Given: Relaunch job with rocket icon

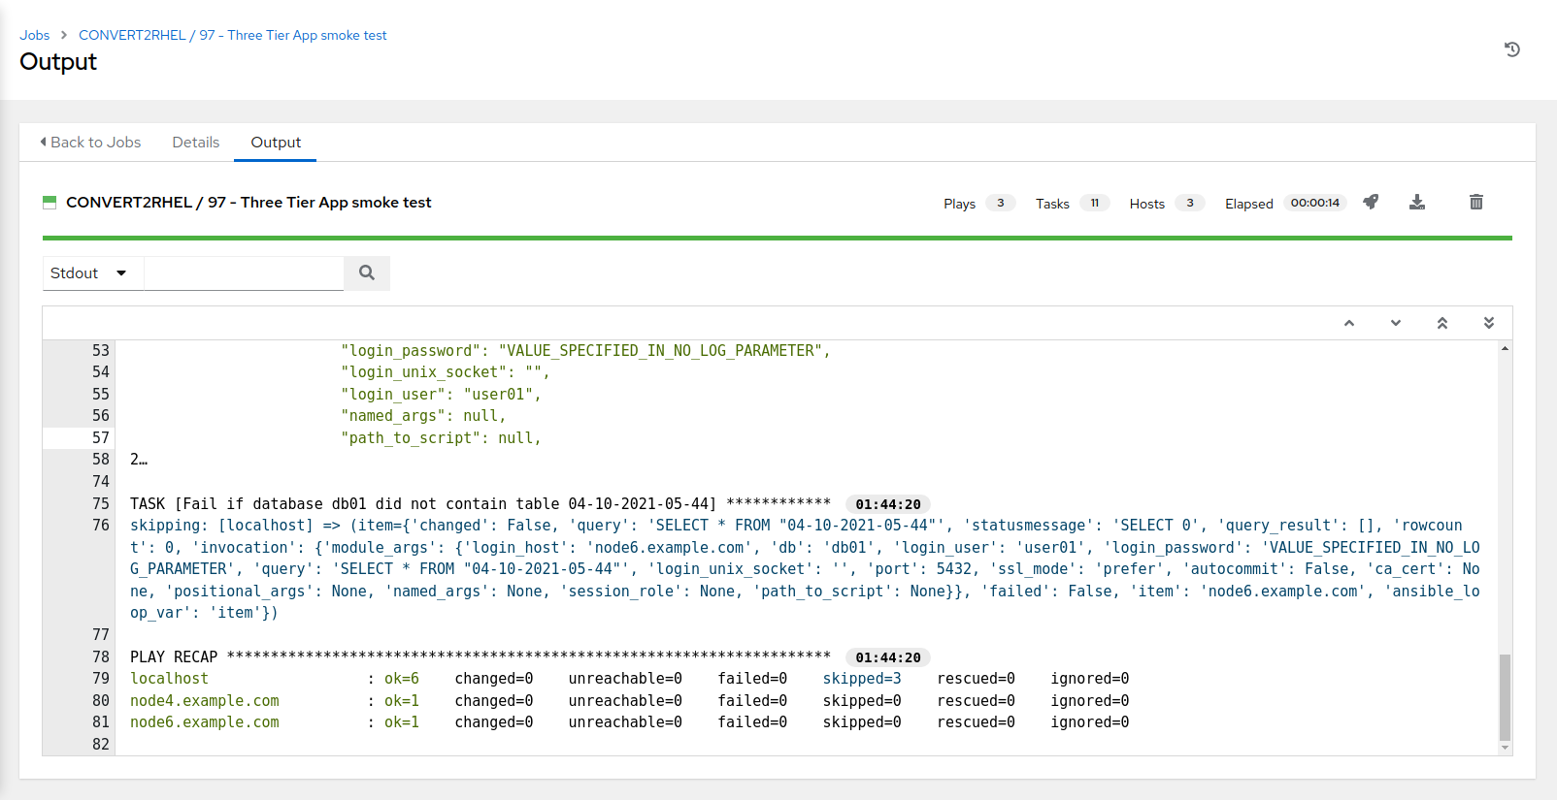Looking at the screenshot, I should 1371,202.
